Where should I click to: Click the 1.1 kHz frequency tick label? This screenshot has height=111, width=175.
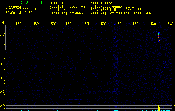point(2,36)
